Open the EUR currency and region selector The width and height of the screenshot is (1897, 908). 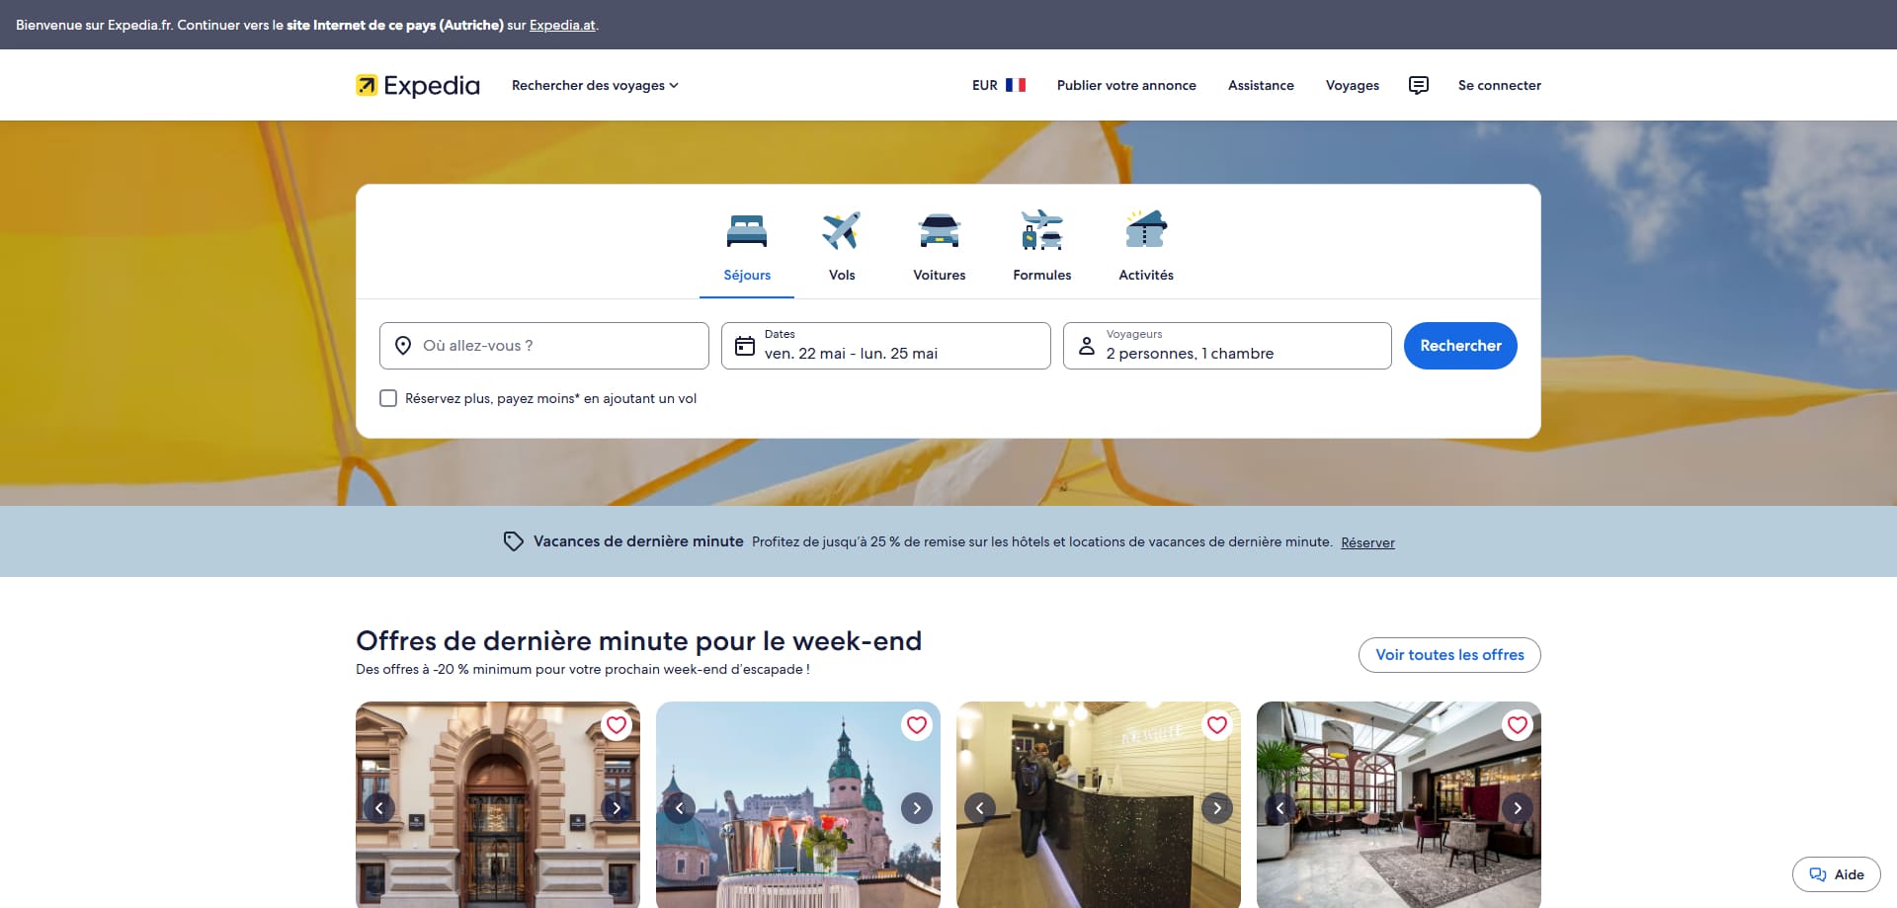click(x=998, y=85)
